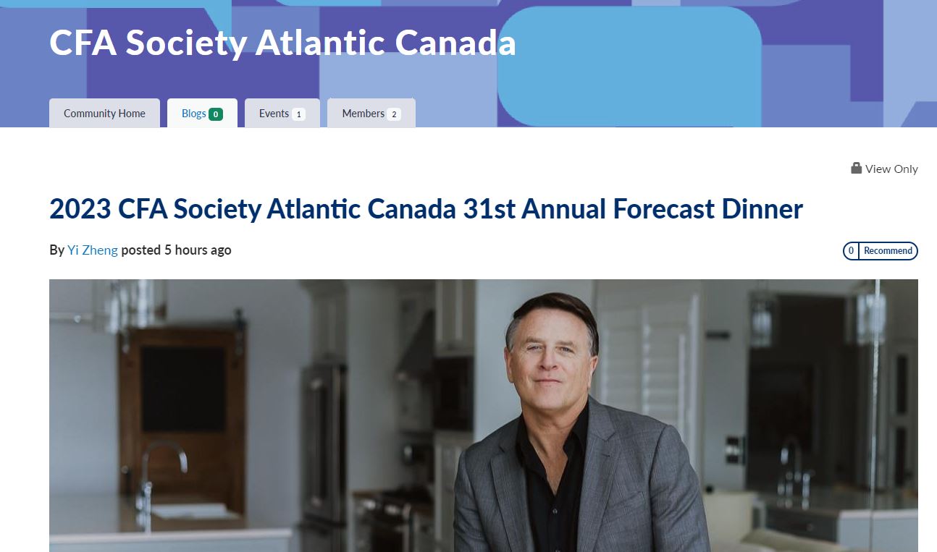Viewport: 937px width, 552px height.
Task: Click the word "By" before the author name
Action: coord(56,250)
